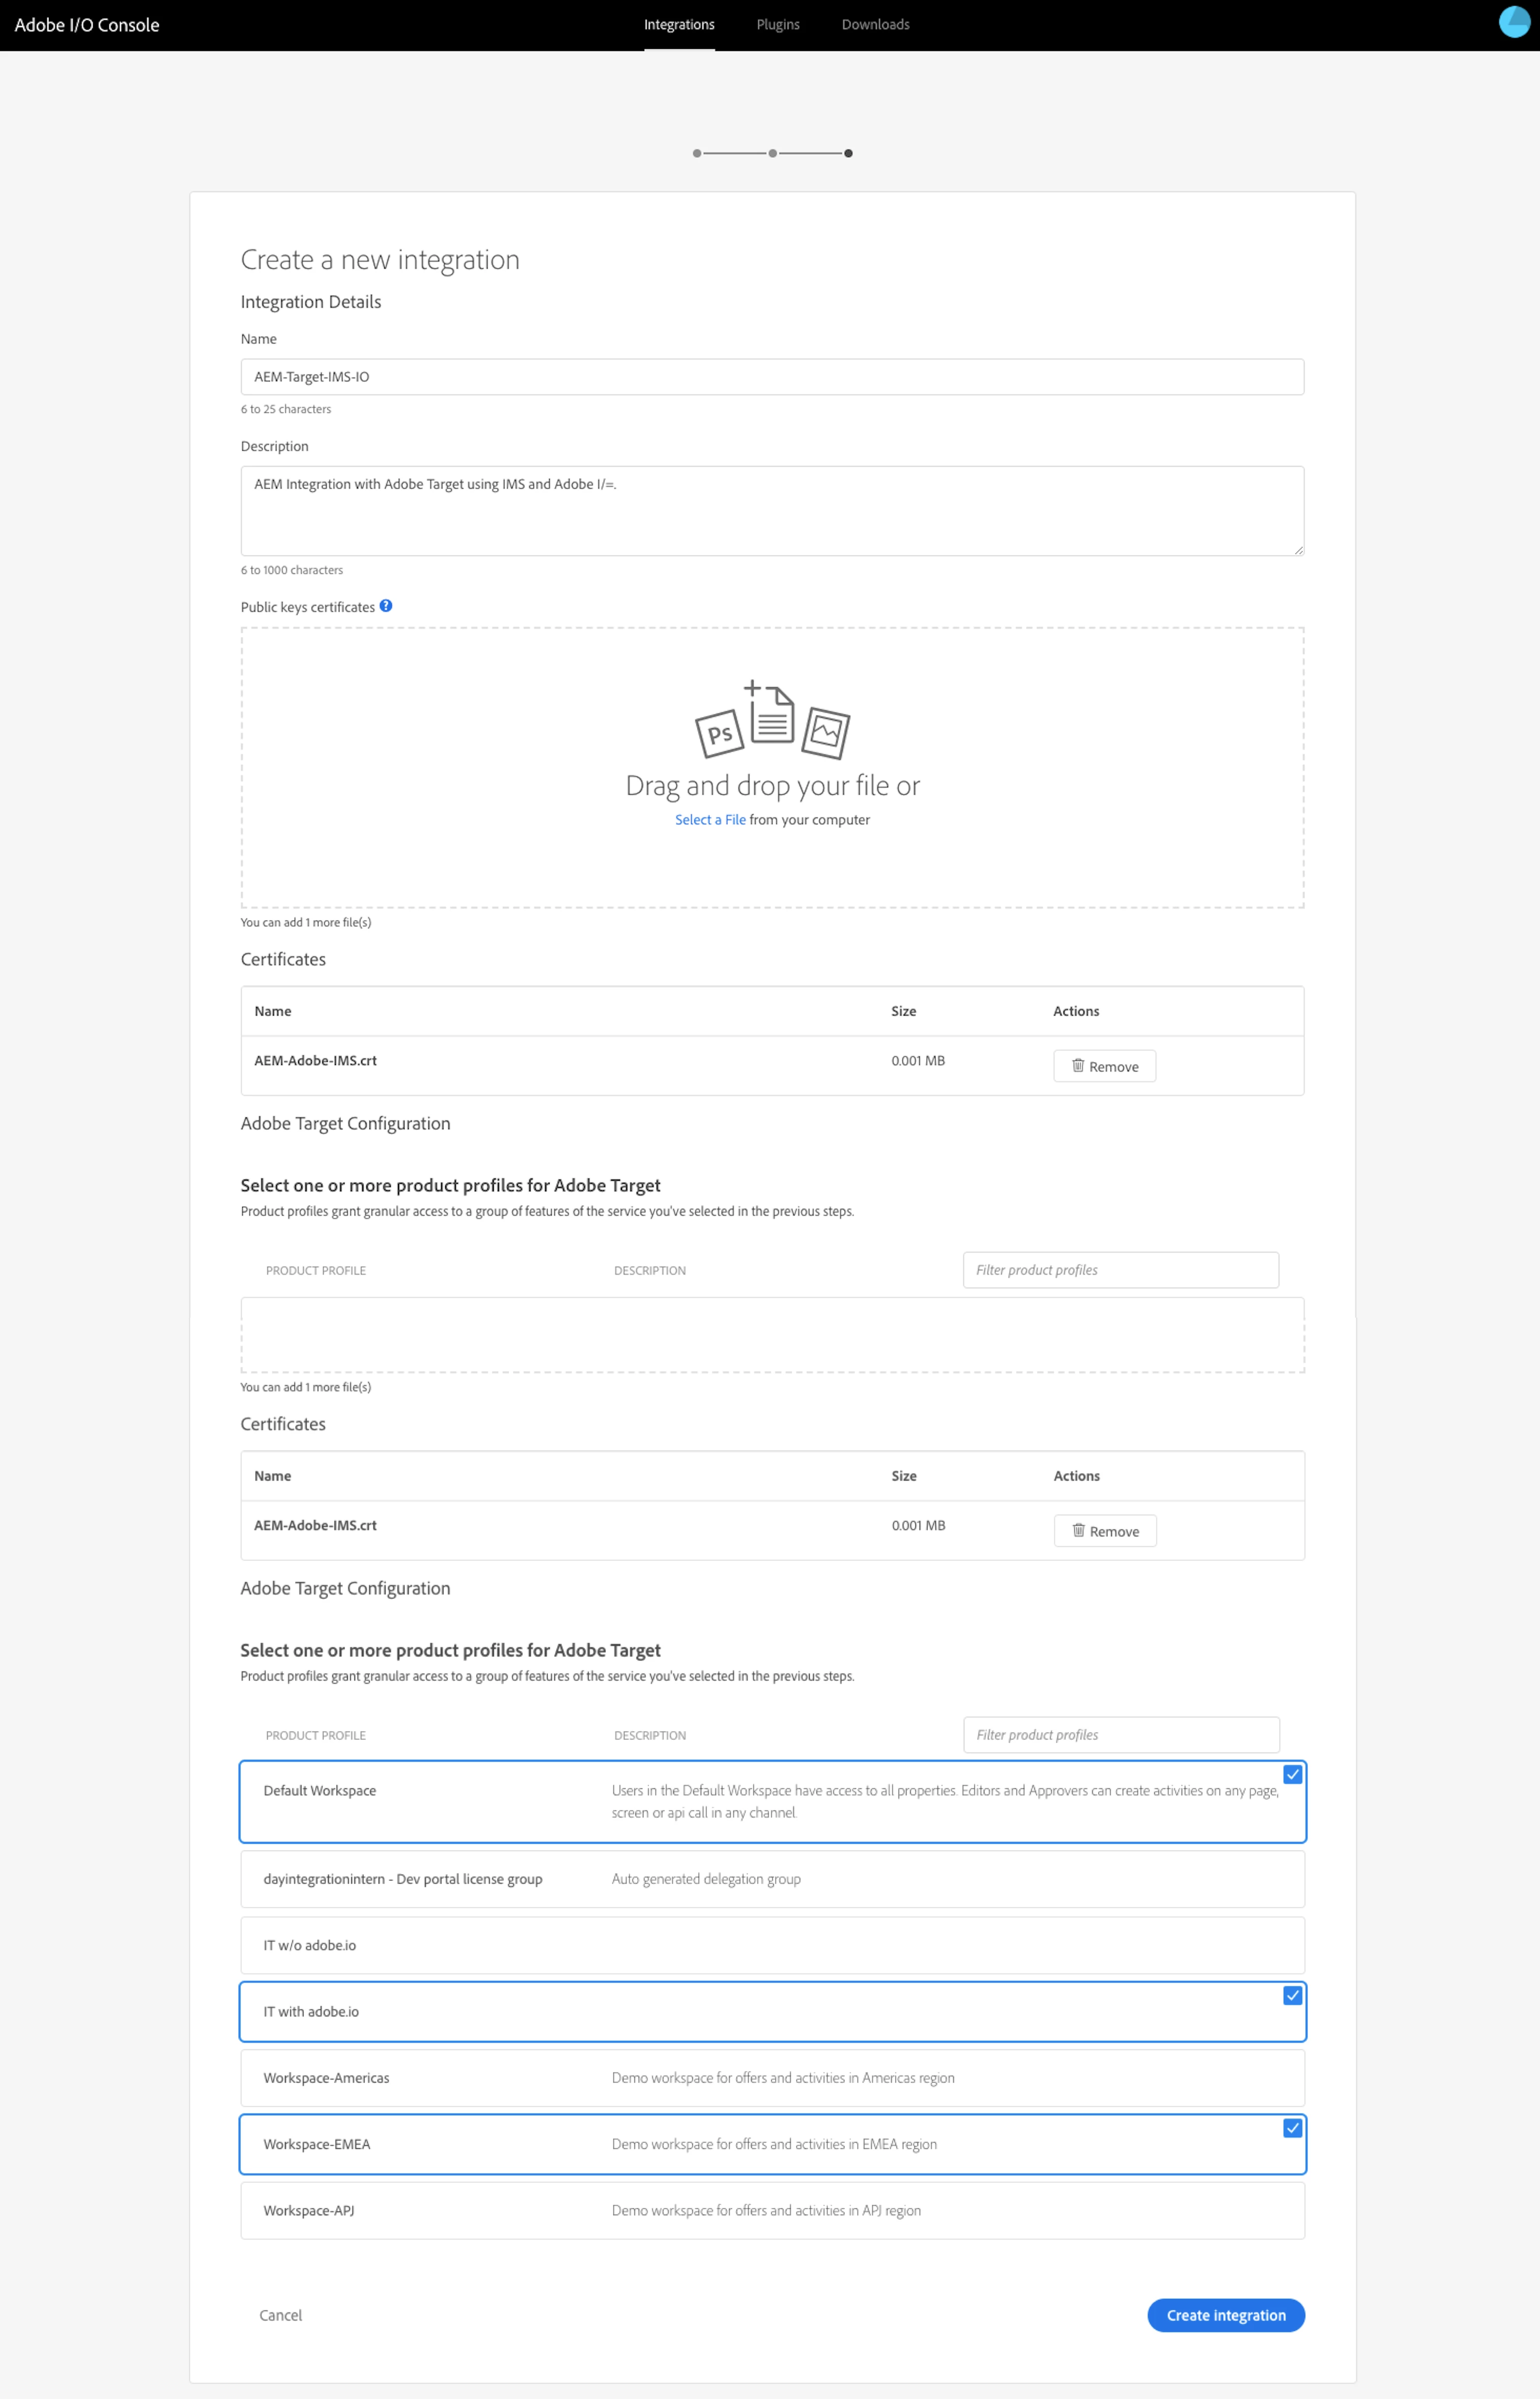This screenshot has width=1540, height=2399.
Task: Uncheck the Default Workspace profile checkbox
Action: [x=1292, y=1775]
